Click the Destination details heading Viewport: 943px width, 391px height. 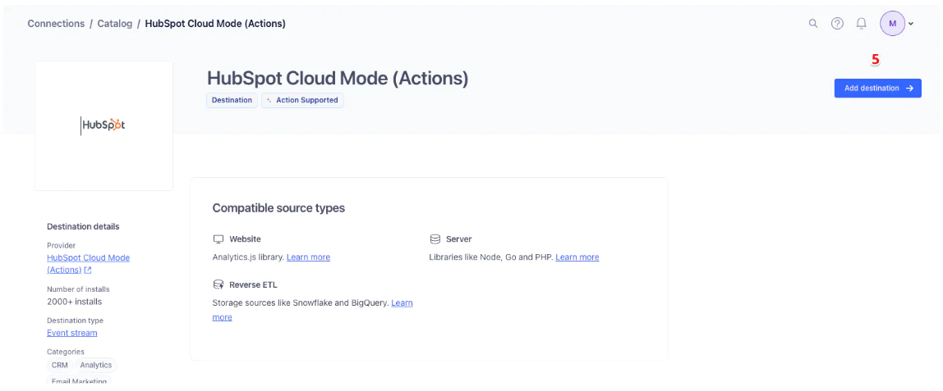pos(83,227)
